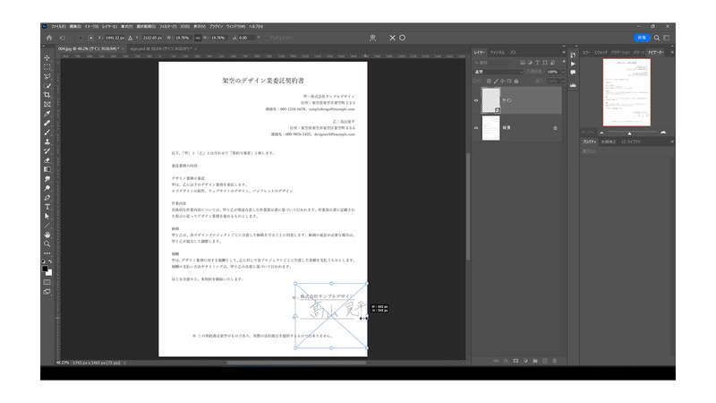Select the Path Selection tool
Viewport: 716px width, 403px height.
(x=47, y=216)
